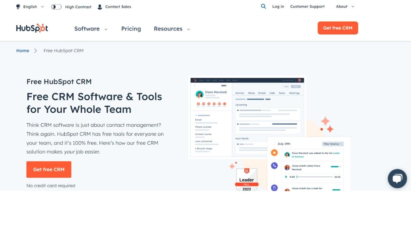Click the globe language icon
Screen dimensions: 411x231
[18, 7]
